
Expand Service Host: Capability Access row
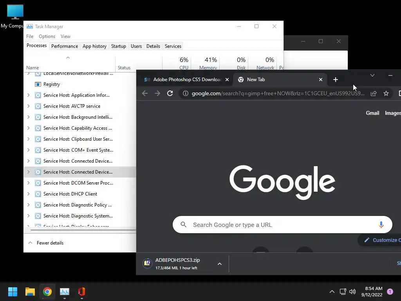tap(28, 128)
